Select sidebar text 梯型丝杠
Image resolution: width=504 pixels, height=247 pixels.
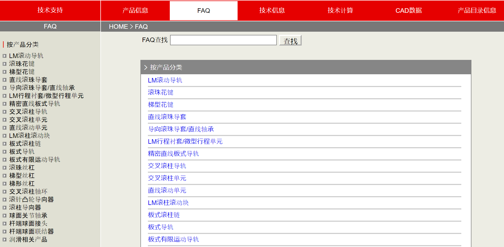[22, 175]
